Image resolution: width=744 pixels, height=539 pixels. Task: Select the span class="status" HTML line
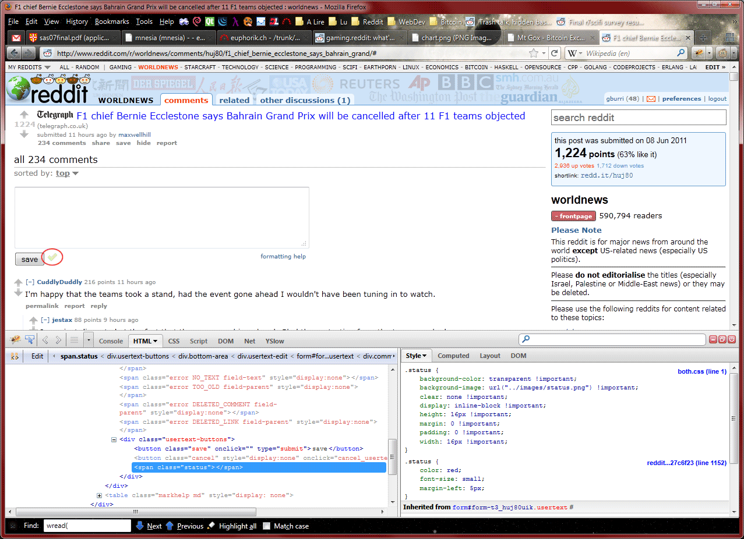[259, 467]
